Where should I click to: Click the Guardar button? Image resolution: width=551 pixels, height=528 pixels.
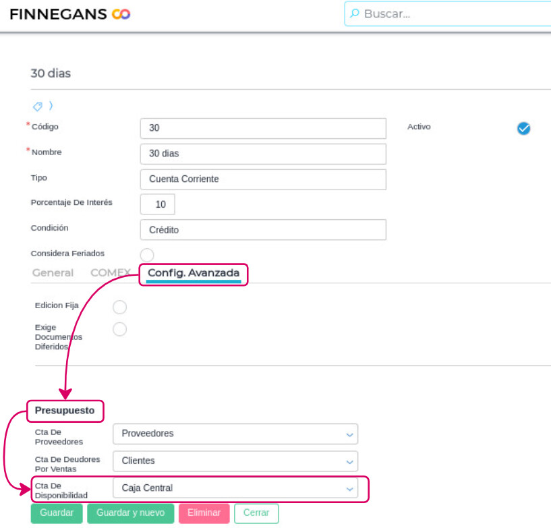click(57, 513)
